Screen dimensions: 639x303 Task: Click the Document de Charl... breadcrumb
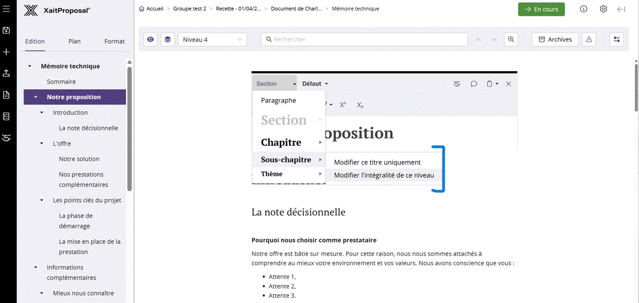click(296, 9)
